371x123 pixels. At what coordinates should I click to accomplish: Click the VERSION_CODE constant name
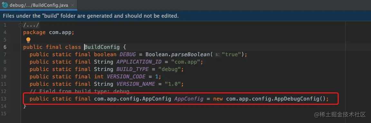pos(126,76)
